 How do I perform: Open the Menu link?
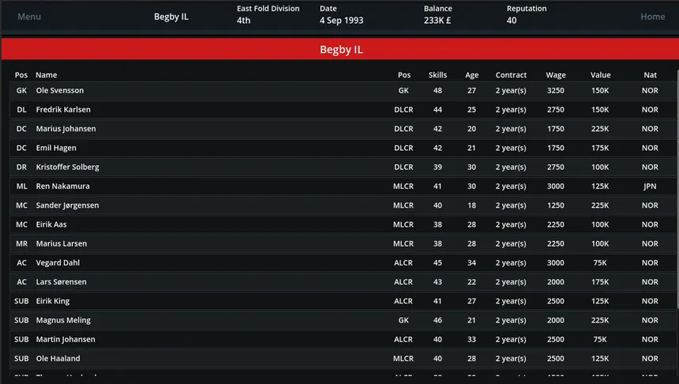[x=29, y=17]
